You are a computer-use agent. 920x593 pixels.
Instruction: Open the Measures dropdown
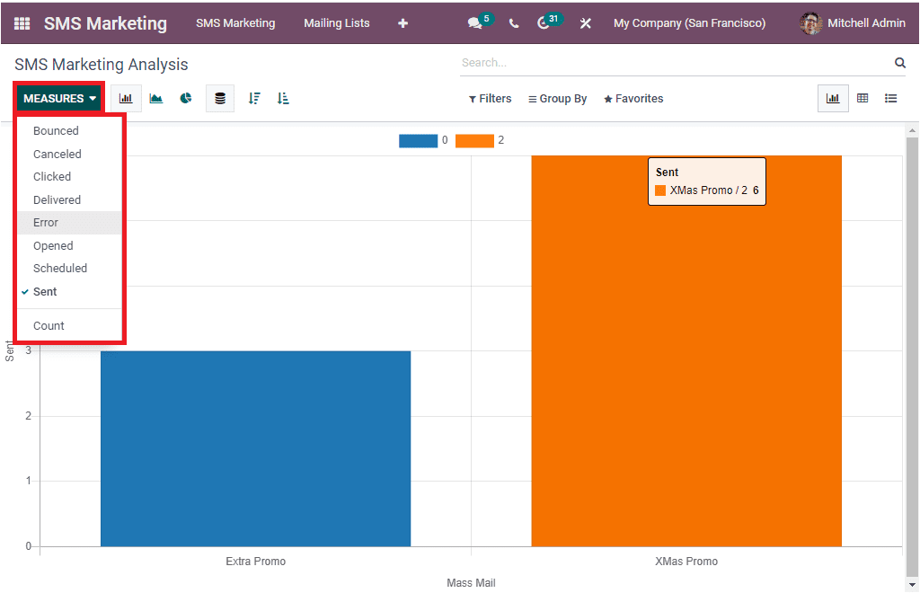coord(58,97)
